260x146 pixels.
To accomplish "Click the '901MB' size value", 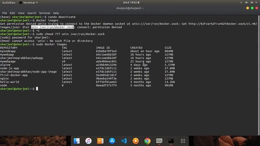I will coord(169,86).
